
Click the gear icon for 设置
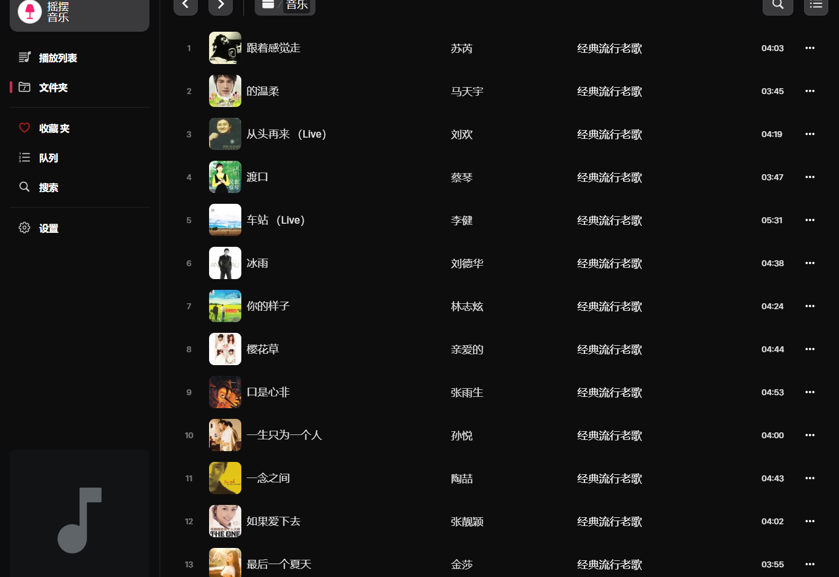24,228
